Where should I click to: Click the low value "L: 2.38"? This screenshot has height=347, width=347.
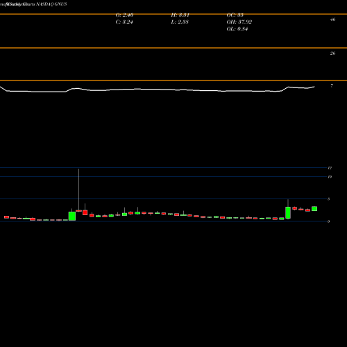pyautogui.click(x=180, y=22)
